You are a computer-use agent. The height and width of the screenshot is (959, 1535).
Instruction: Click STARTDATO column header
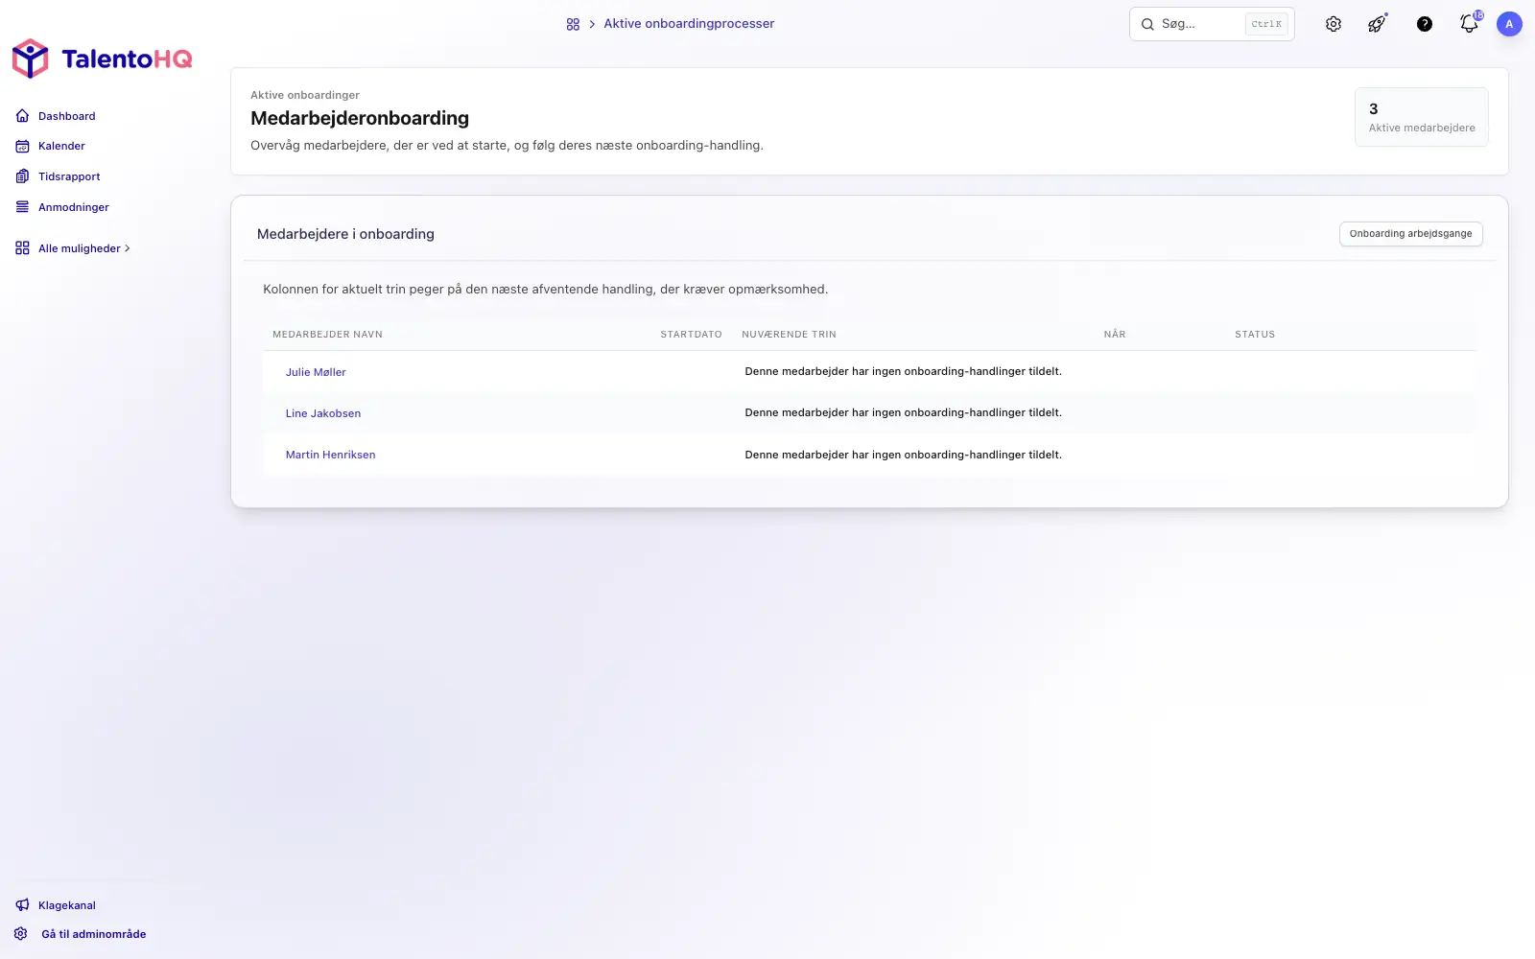pyautogui.click(x=691, y=335)
